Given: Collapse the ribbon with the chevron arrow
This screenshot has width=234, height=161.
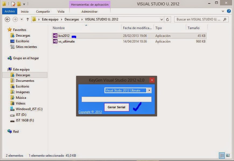Looking at the screenshot, I should pyautogui.click(x=223, y=11).
